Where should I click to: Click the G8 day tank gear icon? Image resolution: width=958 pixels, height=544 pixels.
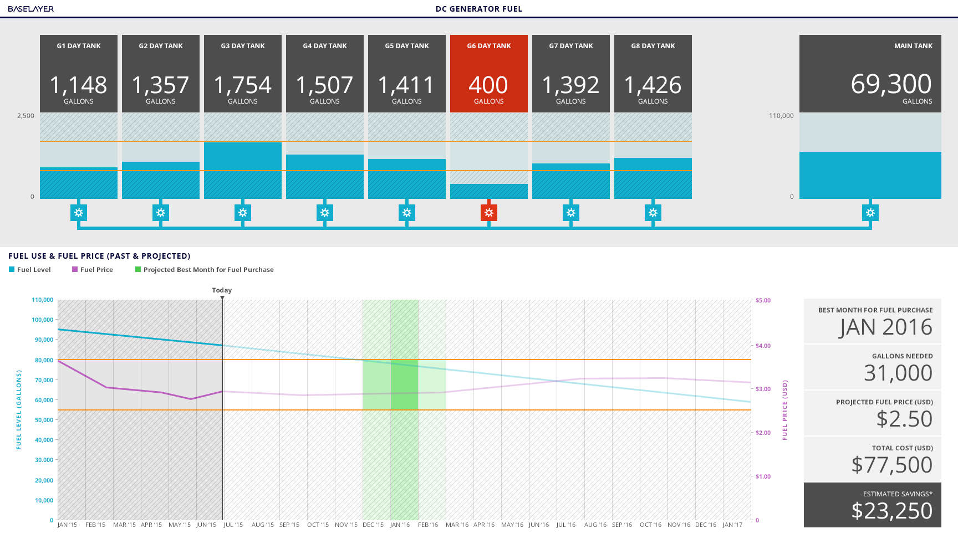point(653,213)
